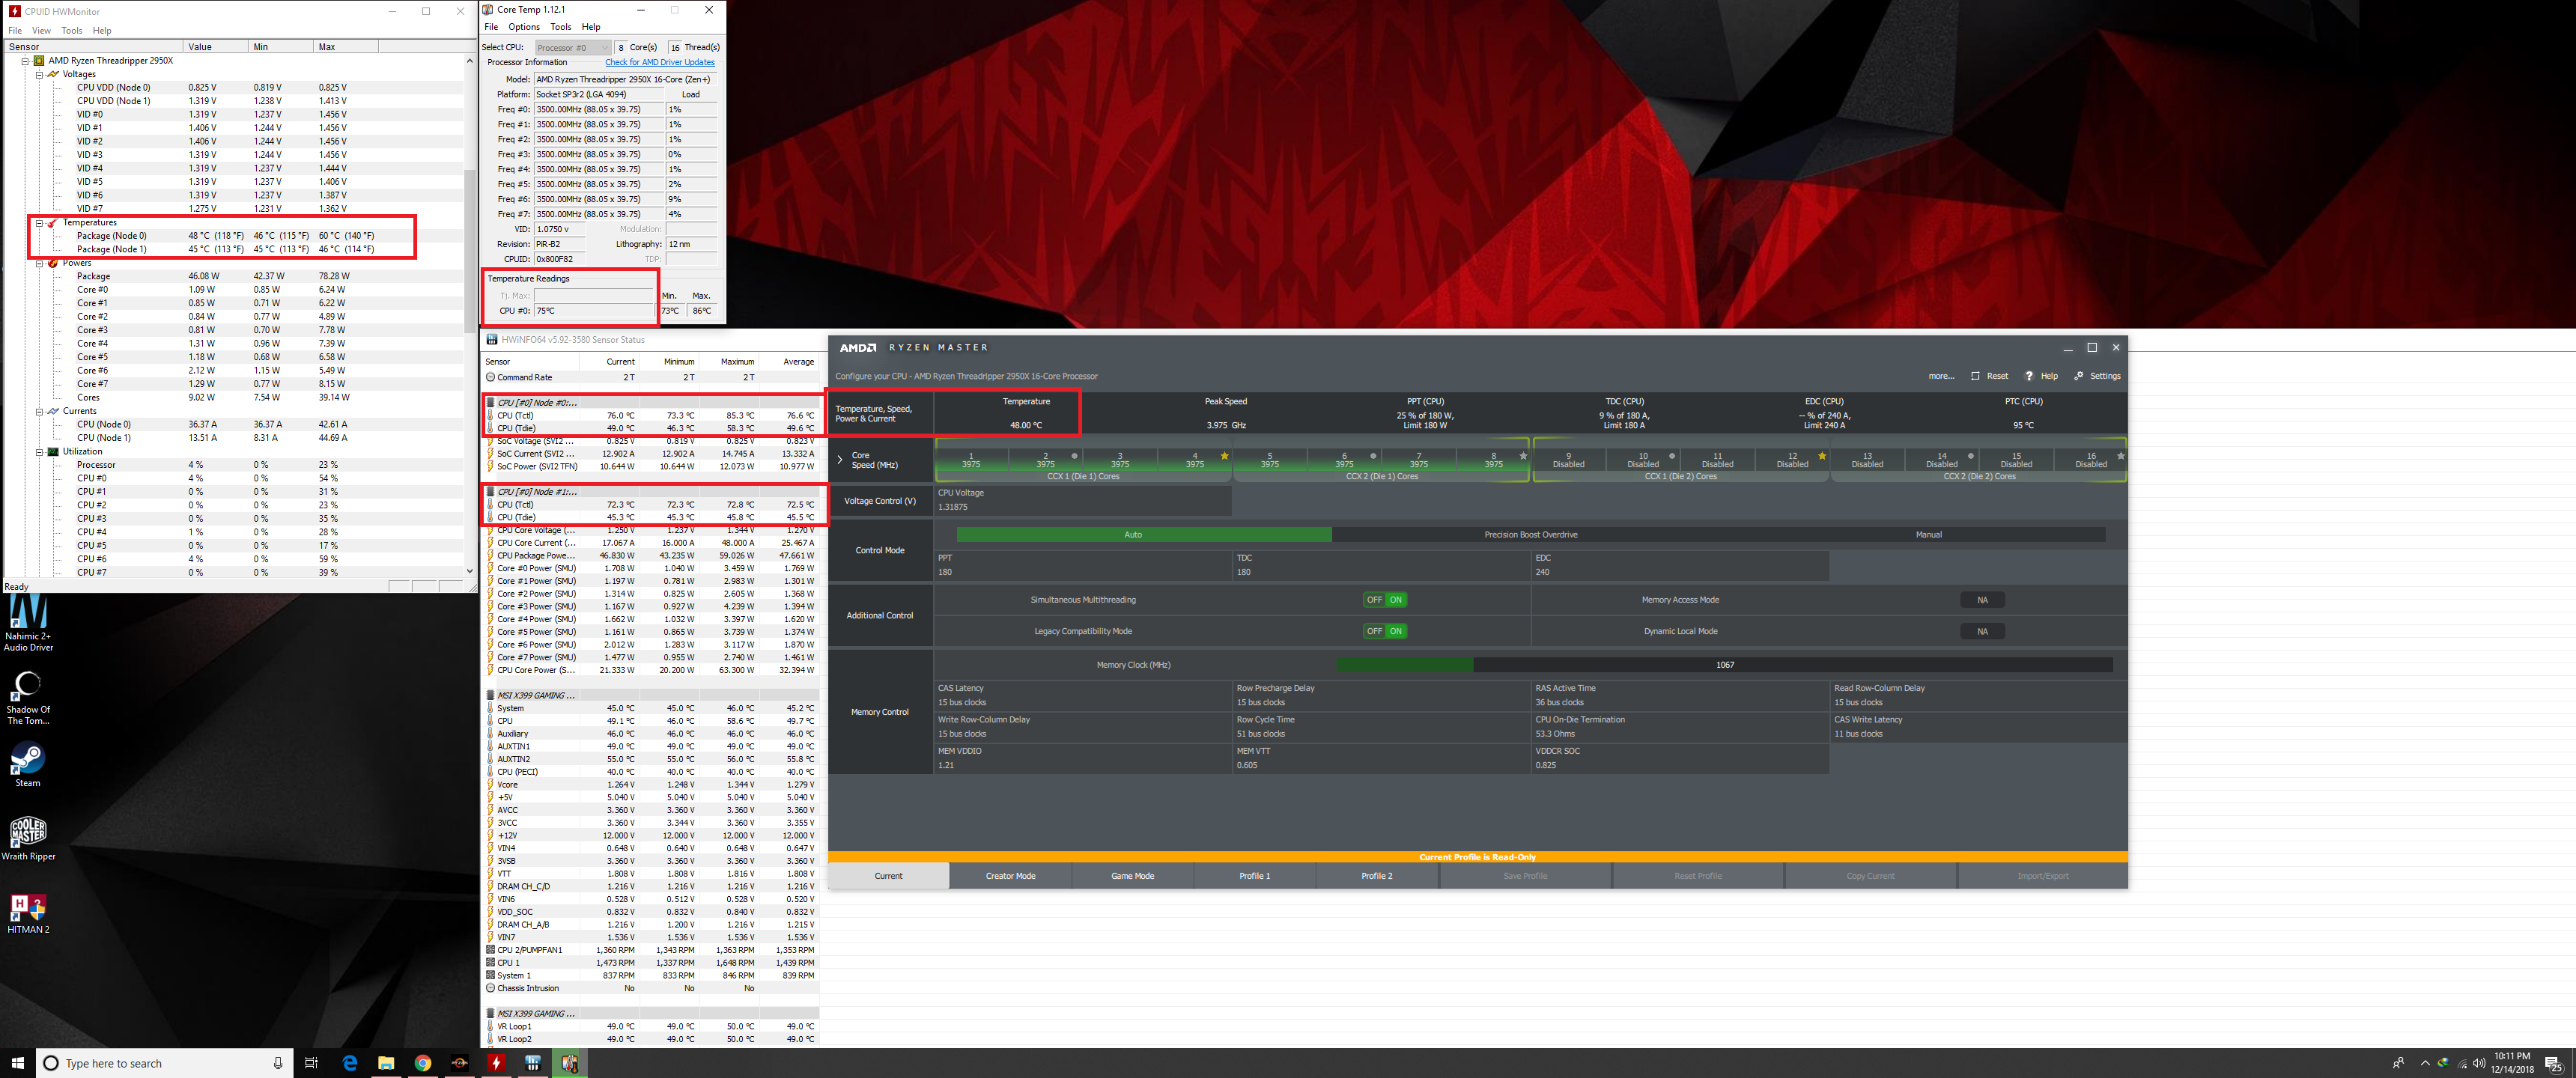Select core 1 tile at 3975 MHz
Viewport: 2576px width, 1078px height.
(x=971, y=460)
